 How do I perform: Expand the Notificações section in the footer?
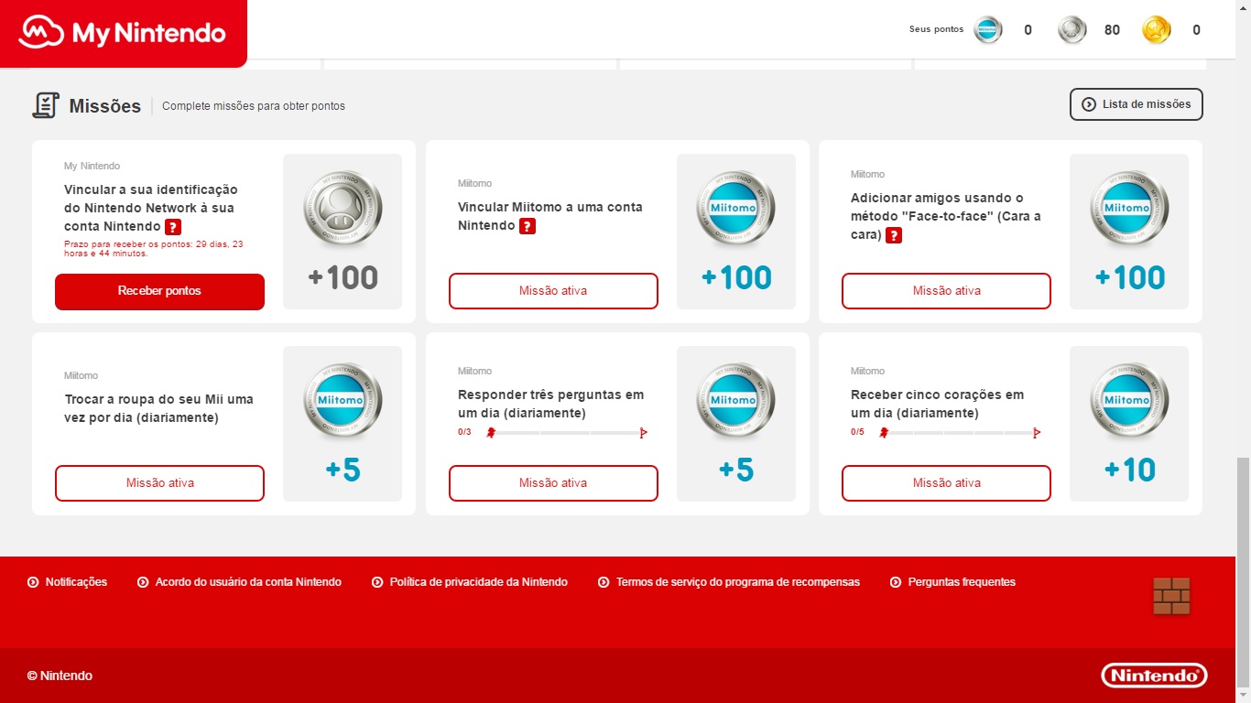(67, 581)
